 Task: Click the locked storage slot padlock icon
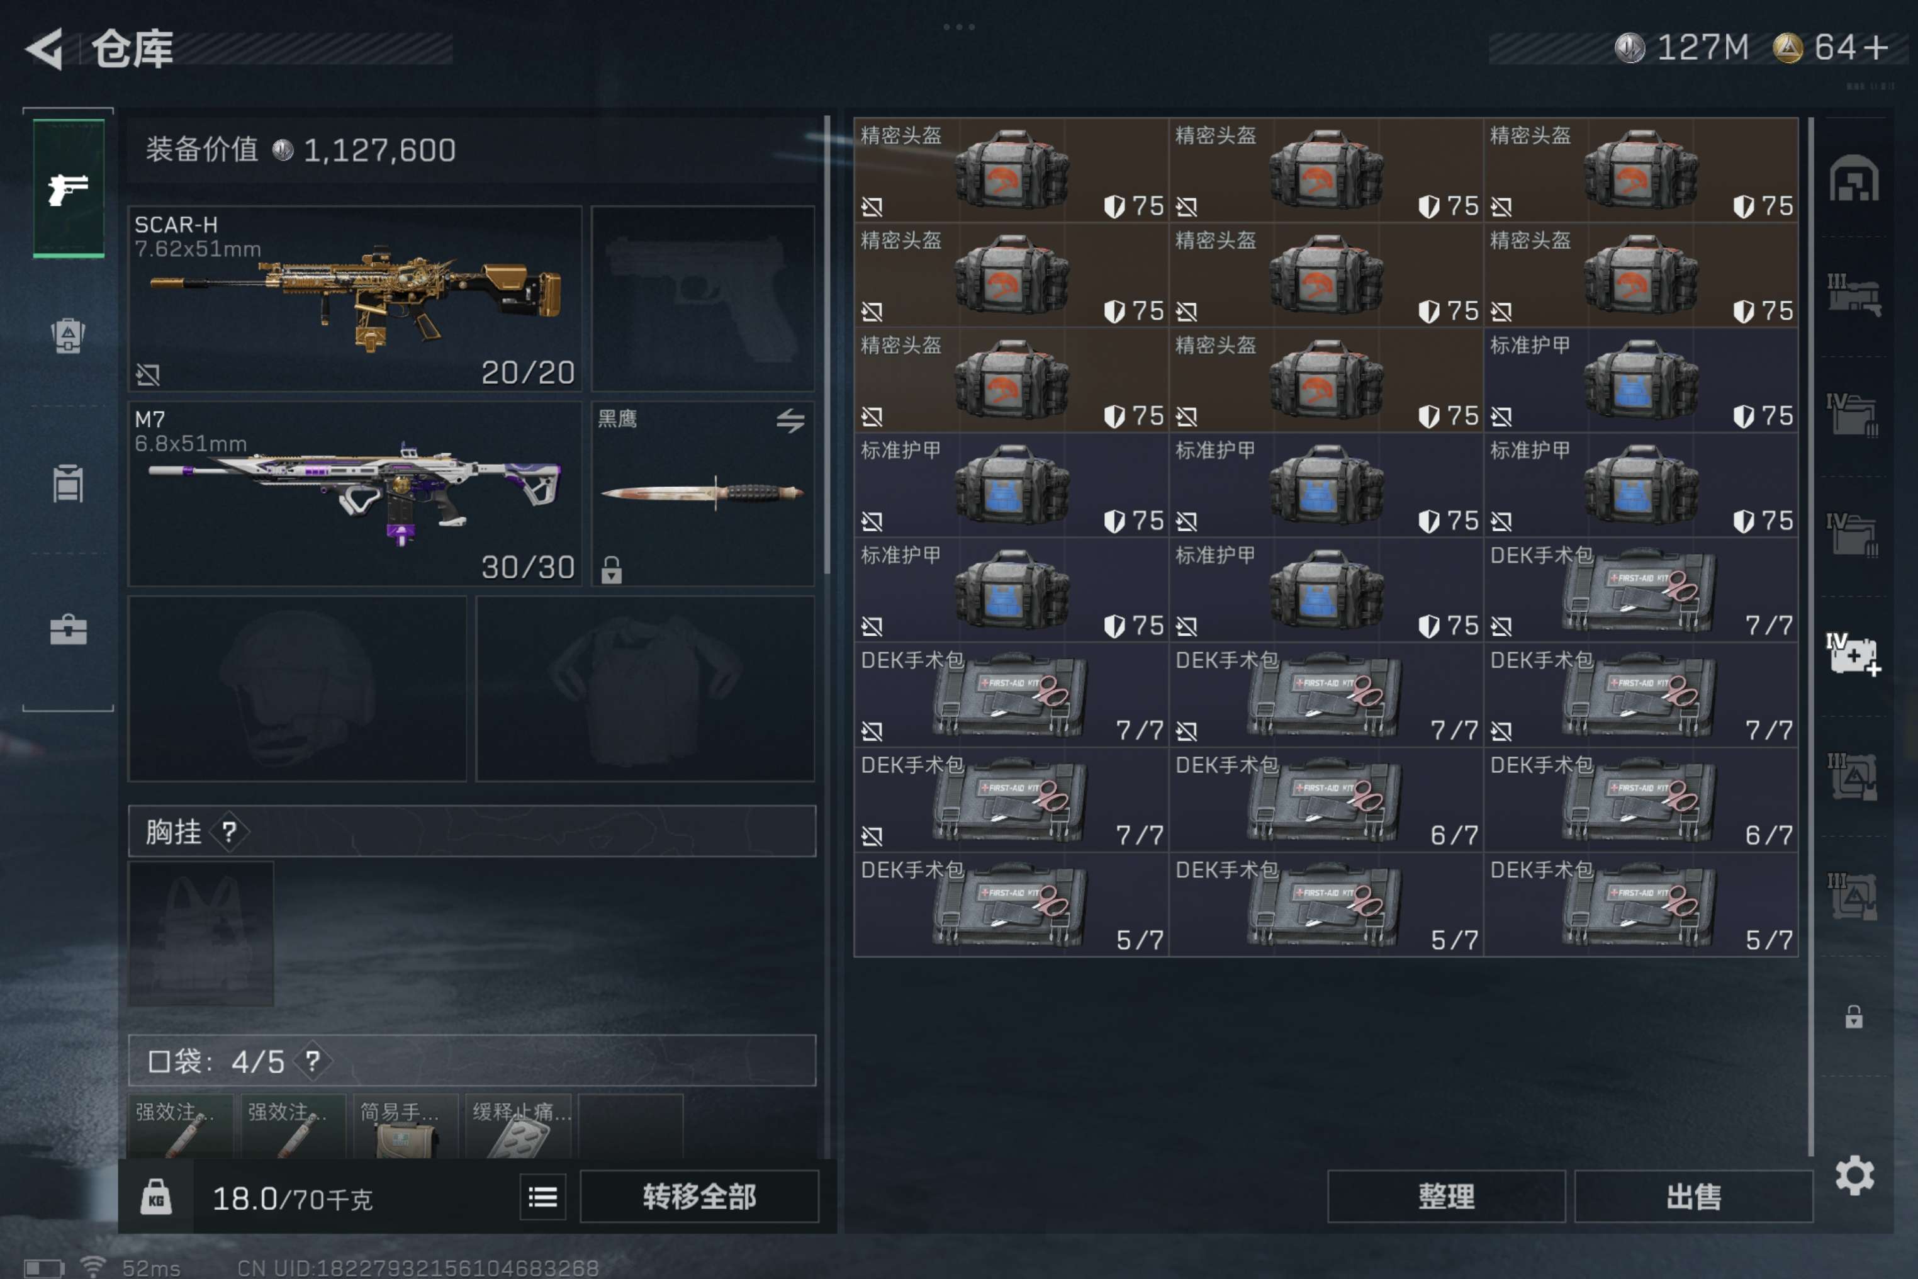(x=1854, y=1017)
